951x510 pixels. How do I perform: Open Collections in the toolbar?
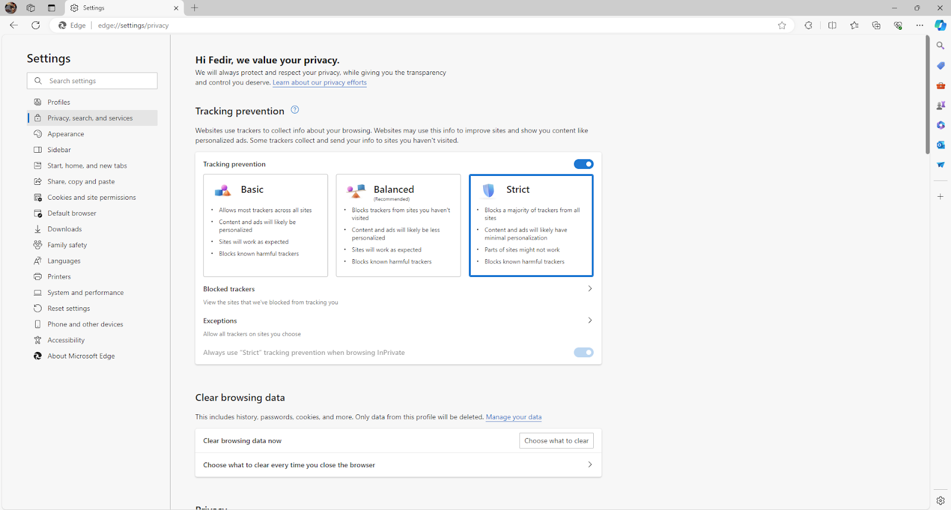point(876,25)
